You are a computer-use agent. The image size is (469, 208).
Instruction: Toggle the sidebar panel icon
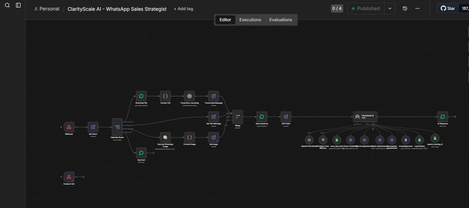18,5
